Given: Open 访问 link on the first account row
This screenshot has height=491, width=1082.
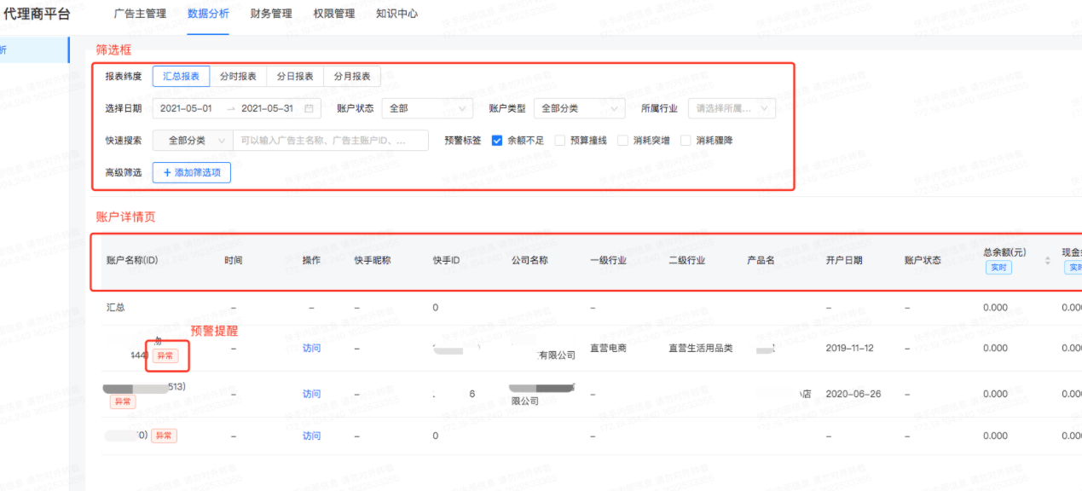Looking at the screenshot, I should click(x=310, y=349).
